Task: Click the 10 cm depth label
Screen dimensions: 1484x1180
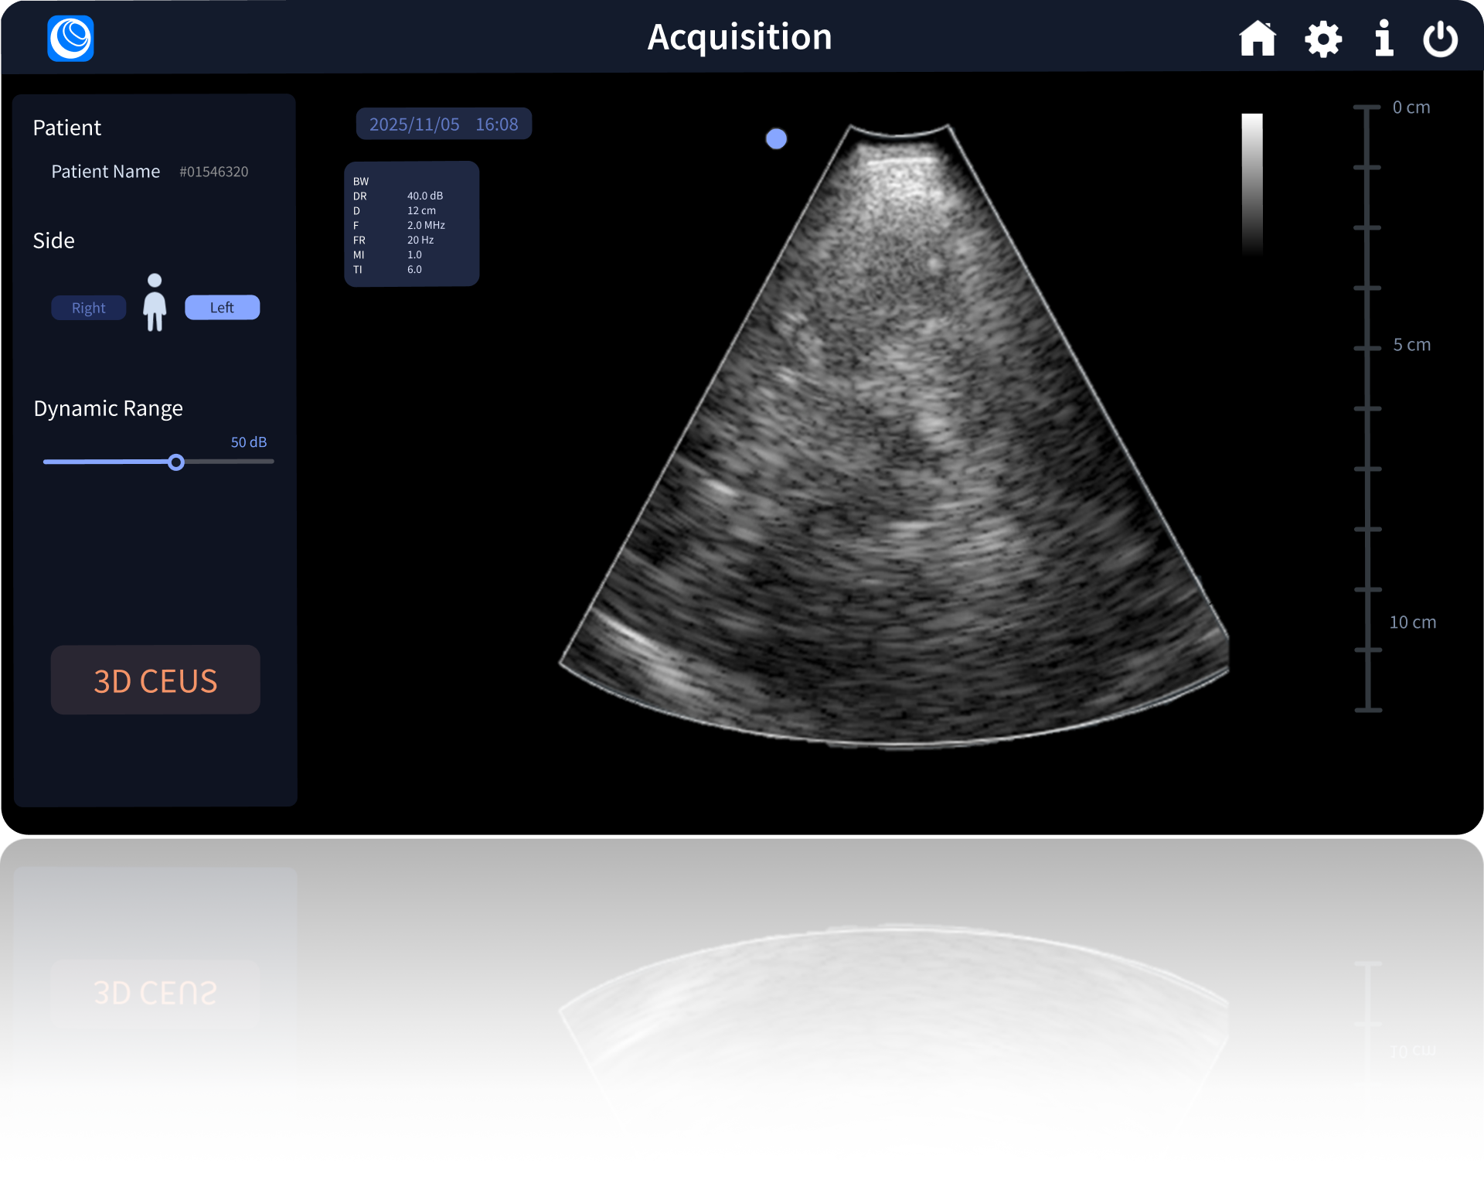Action: coord(1412,622)
